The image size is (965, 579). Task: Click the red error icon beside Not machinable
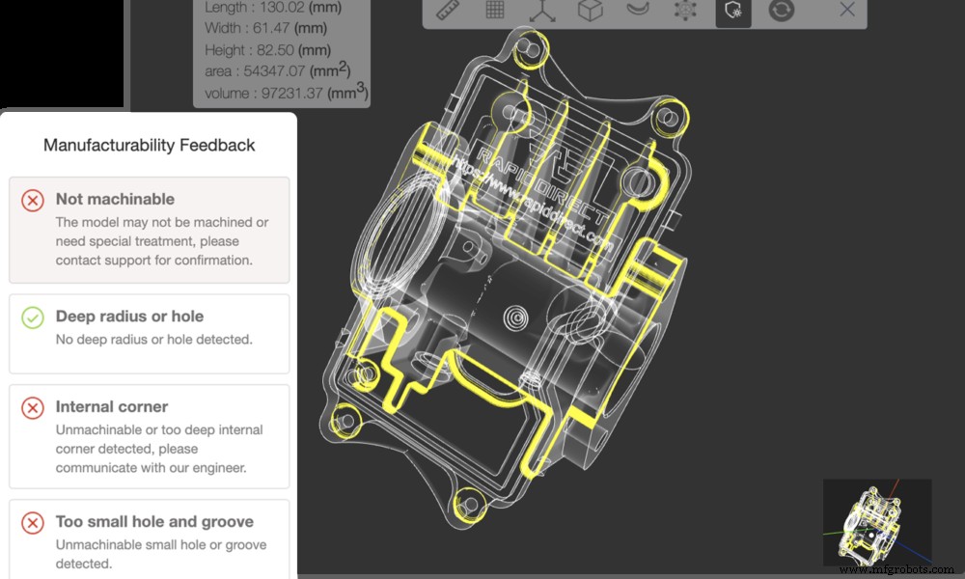(x=33, y=200)
